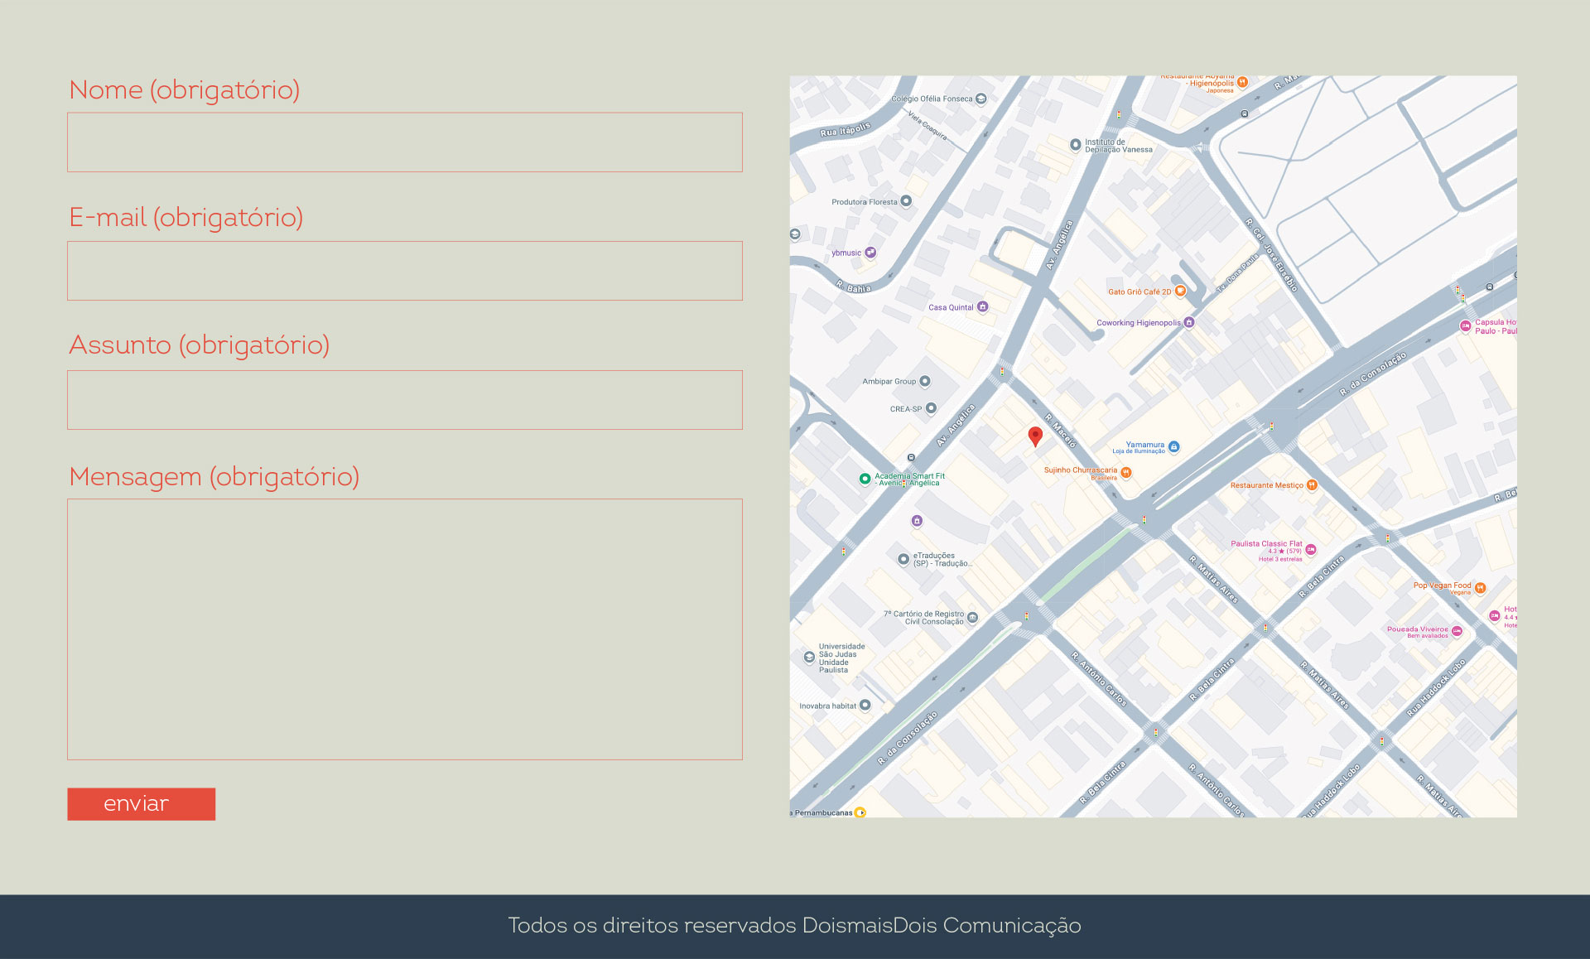This screenshot has width=1590, height=959.
Task: Click Yamamura shop marker
Action: point(1173,447)
